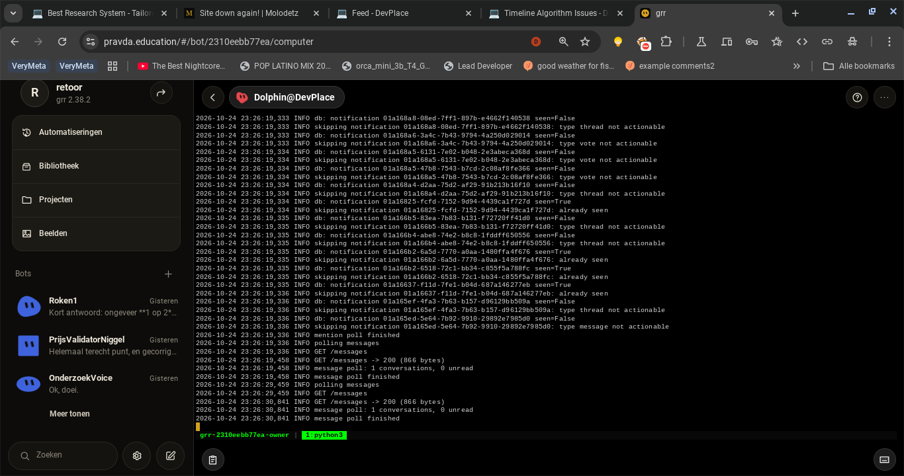Open The Best Nightcore bookmark

(181, 66)
